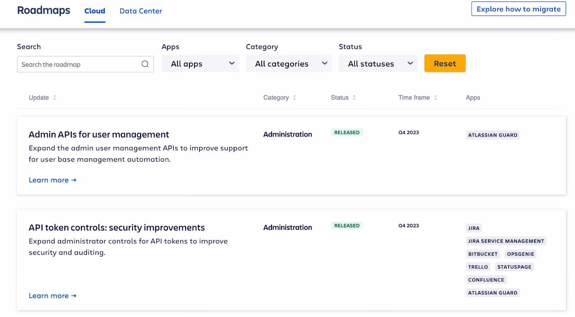Click the Time frame header label

(x=414, y=97)
